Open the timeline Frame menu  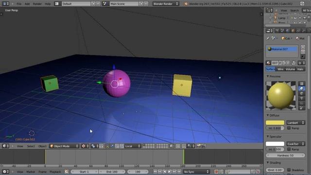pyautogui.click(x=42, y=172)
